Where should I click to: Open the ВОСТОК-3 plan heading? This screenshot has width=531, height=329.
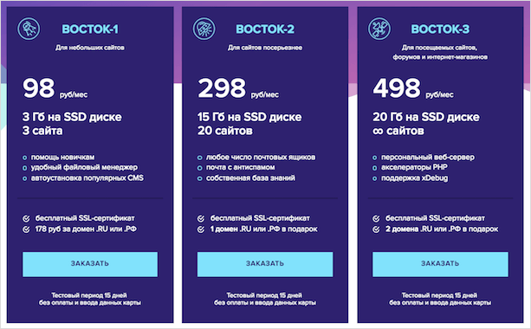click(440, 29)
